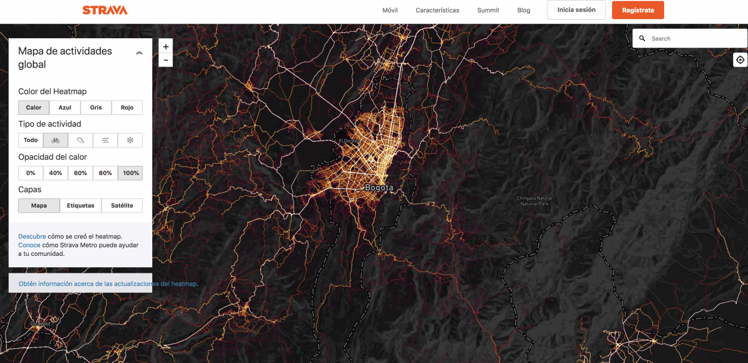Open the heatmap updates info link
Screen dimensions: 748x363
pos(108,284)
